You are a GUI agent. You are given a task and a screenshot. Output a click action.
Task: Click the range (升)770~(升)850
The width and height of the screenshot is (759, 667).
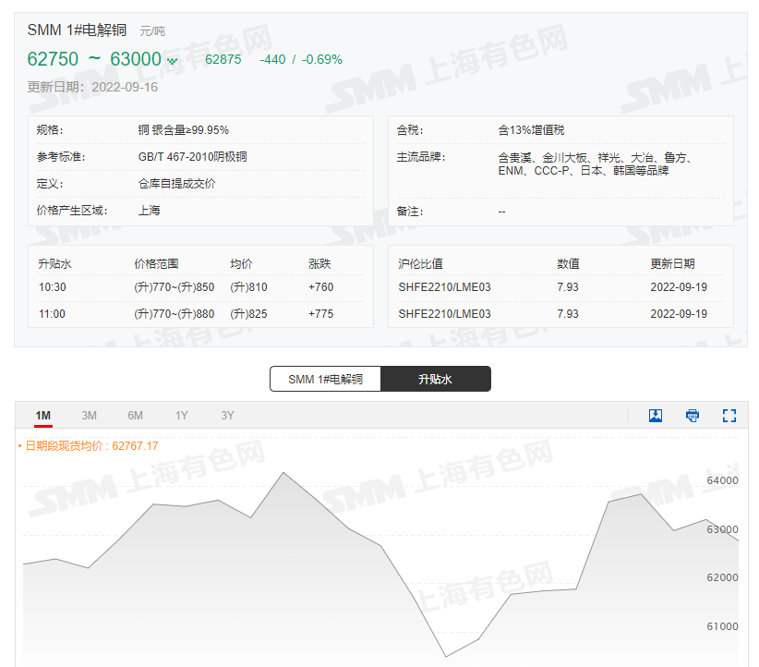click(175, 287)
